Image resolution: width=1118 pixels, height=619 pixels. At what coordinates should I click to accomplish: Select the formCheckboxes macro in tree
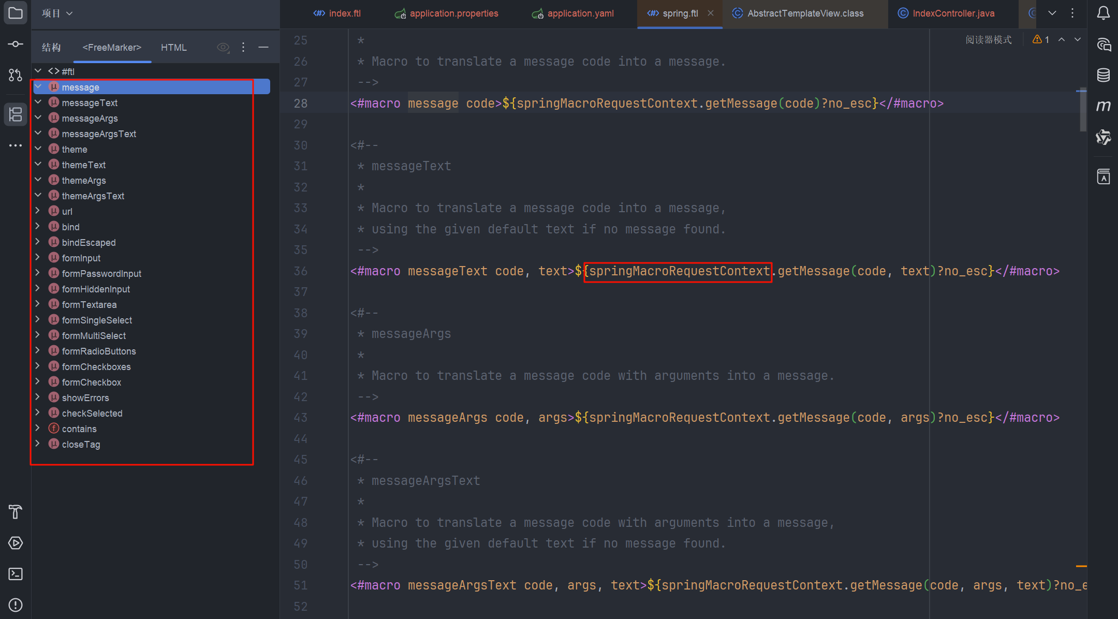pyautogui.click(x=96, y=367)
